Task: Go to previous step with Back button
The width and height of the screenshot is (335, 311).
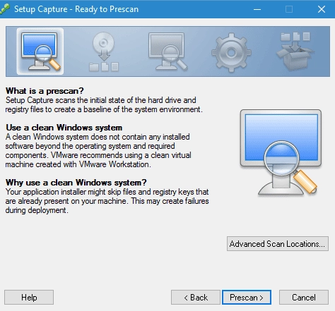Action: tap(196, 298)
